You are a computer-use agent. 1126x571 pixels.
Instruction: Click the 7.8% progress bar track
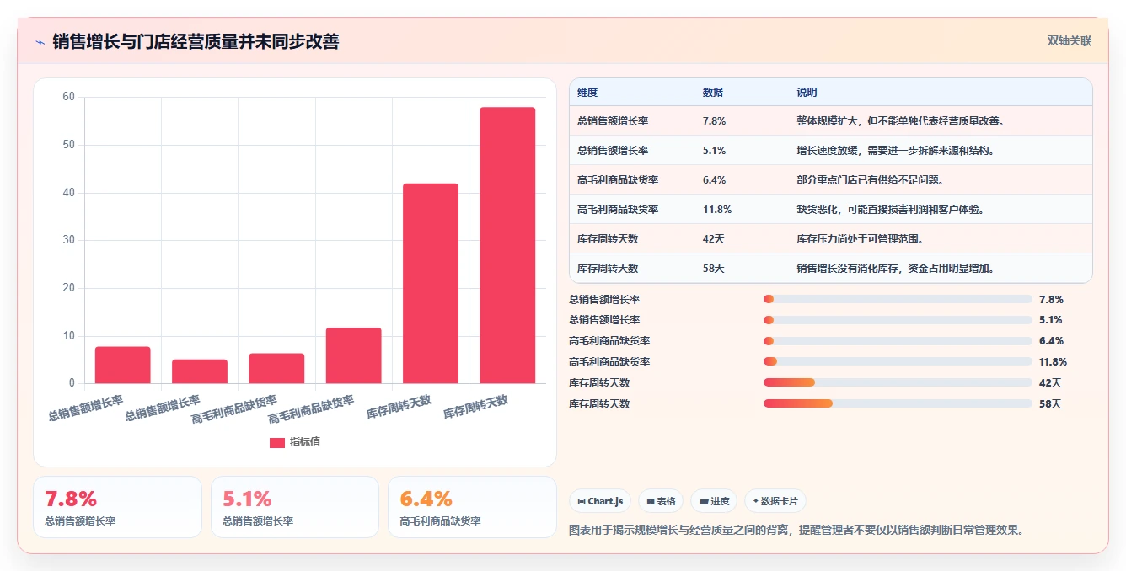click(898, 299)
